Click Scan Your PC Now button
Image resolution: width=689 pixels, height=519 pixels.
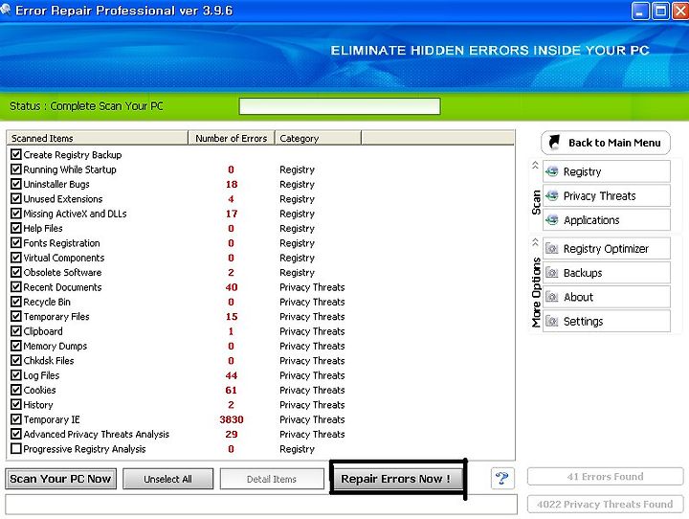pos(60,479)
